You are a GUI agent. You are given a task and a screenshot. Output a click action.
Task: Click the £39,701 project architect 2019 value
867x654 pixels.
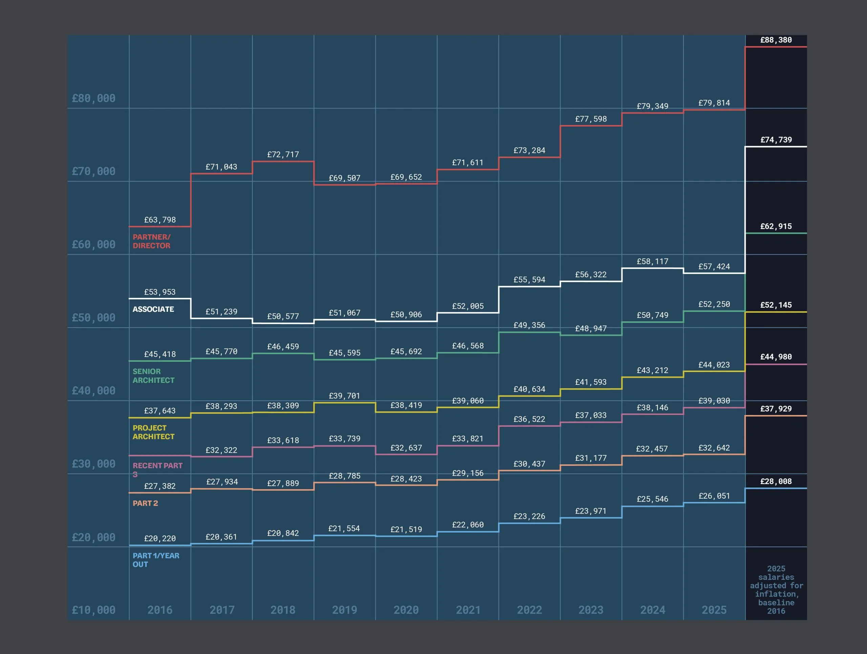pyautogui.click(x=344, y=396)
